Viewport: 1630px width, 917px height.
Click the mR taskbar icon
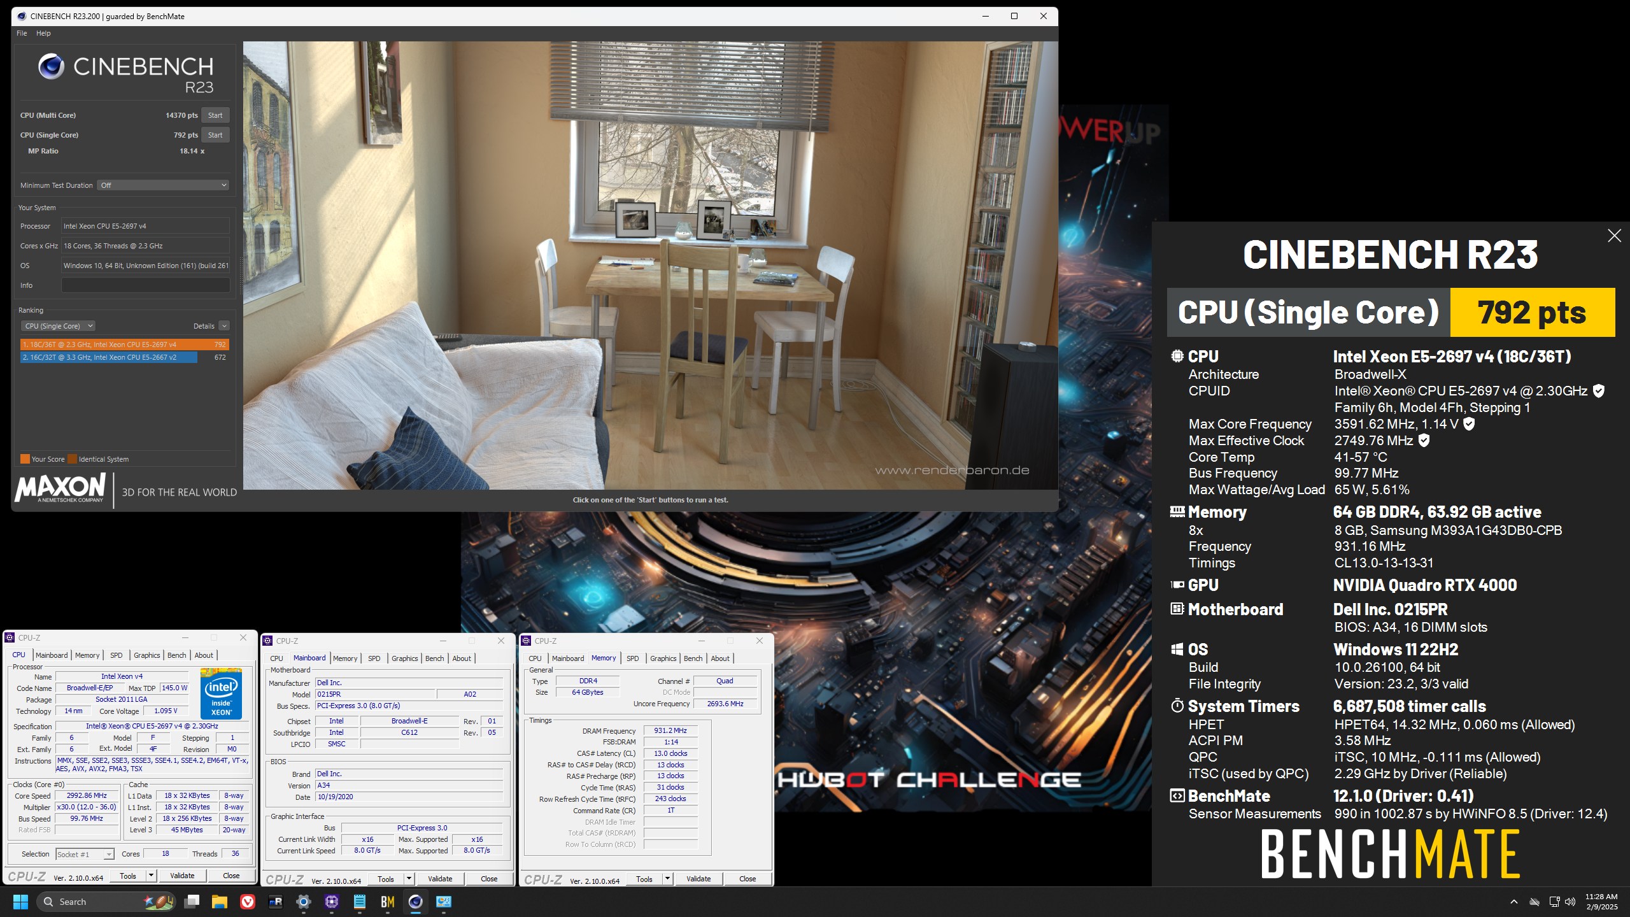pos(276,902)
